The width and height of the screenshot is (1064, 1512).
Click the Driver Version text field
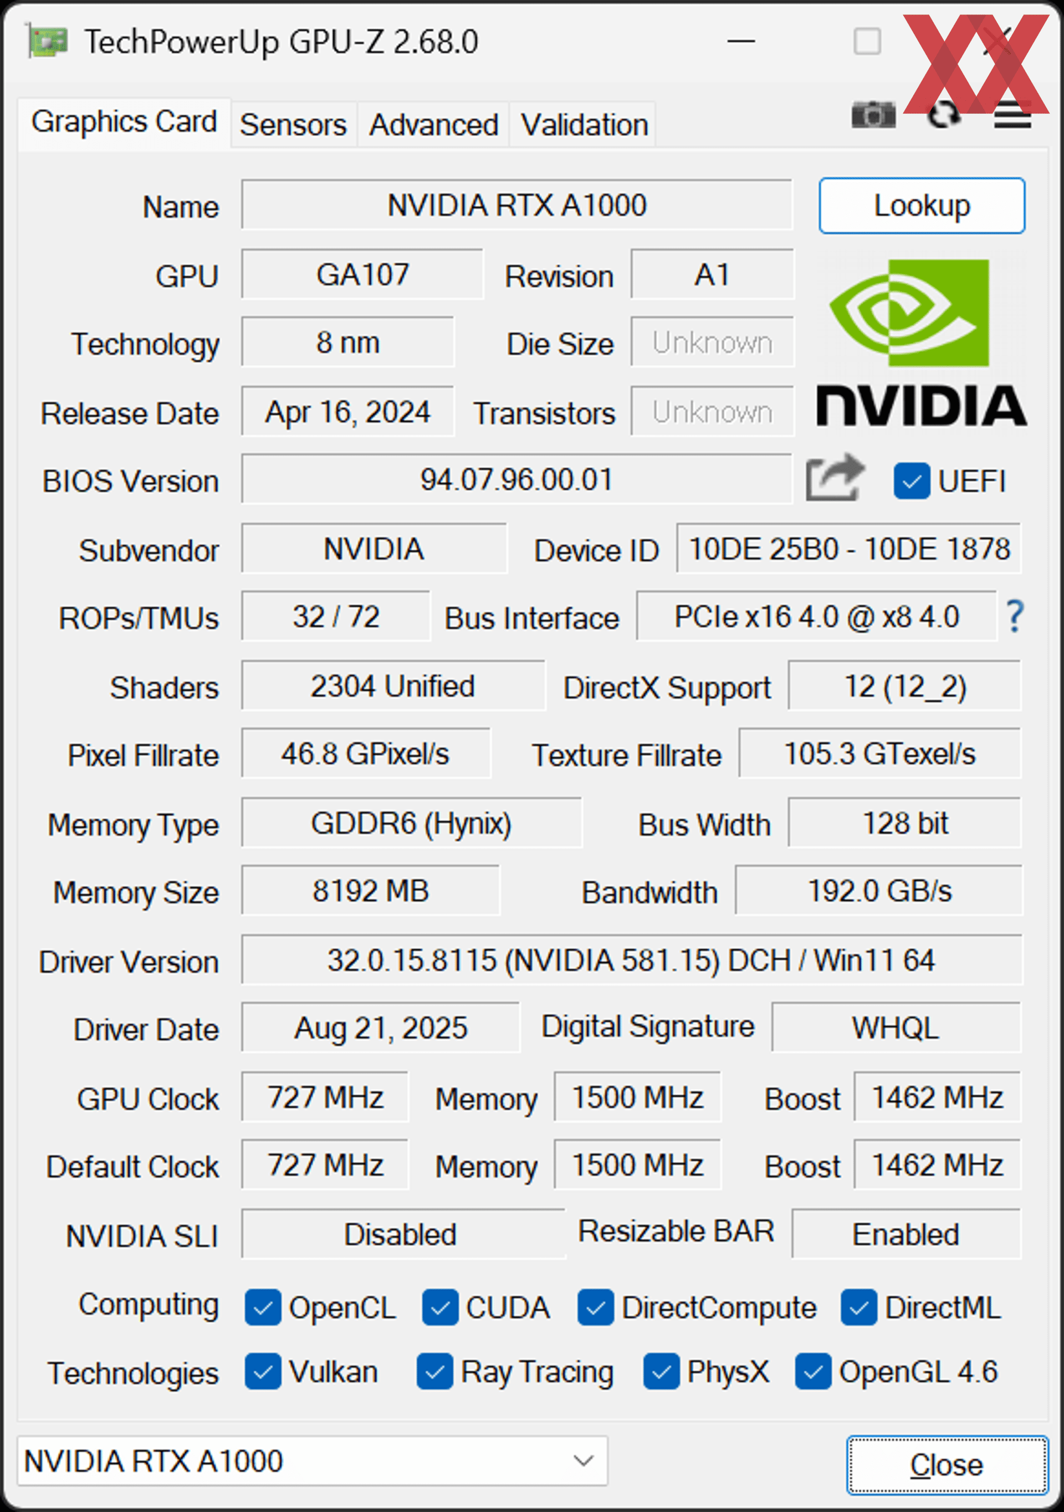631,960
